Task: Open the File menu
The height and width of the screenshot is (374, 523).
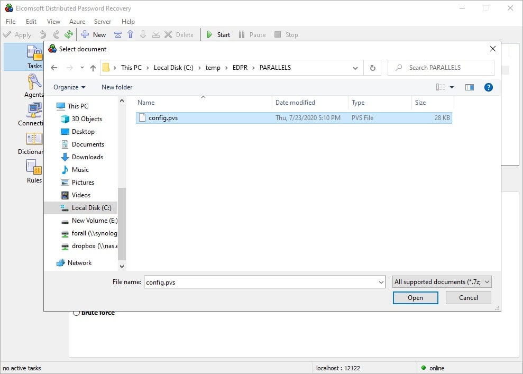Action: [x=11, y=21]
